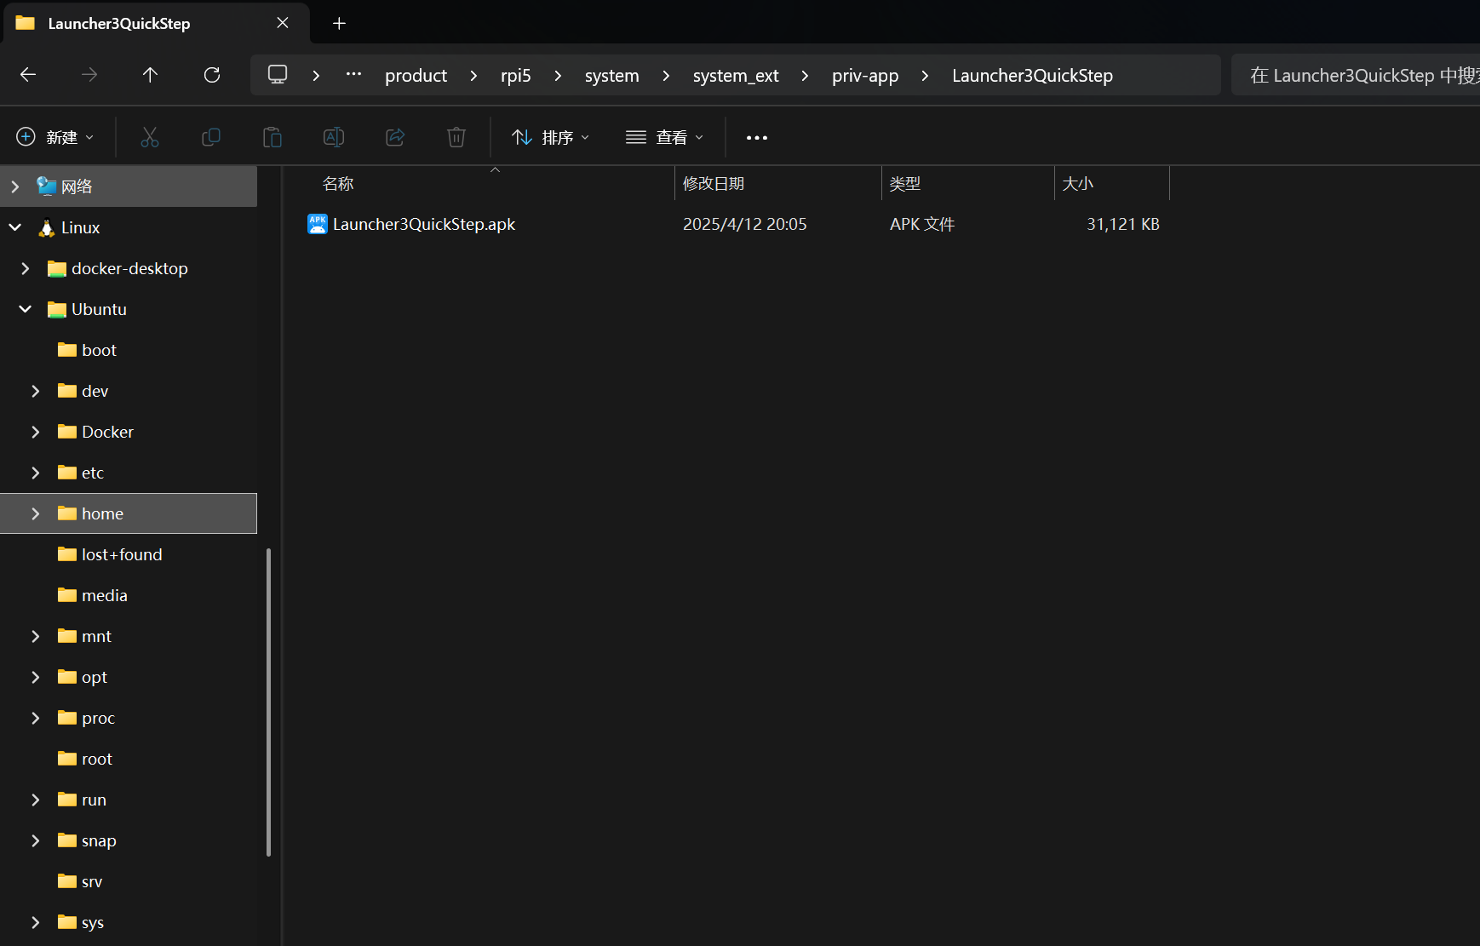Navigate to system in breadcrumb
Image resolution: width=1480 pixels, height=946 pixels.
[611, 76]
